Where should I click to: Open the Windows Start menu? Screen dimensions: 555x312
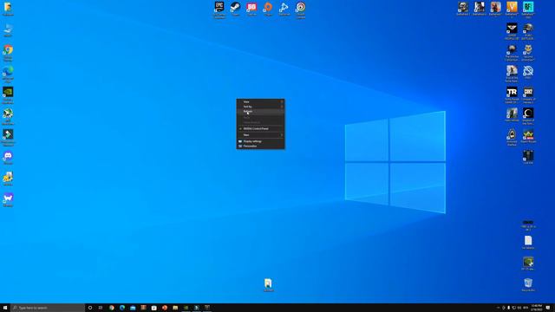[x=5, y=308]
